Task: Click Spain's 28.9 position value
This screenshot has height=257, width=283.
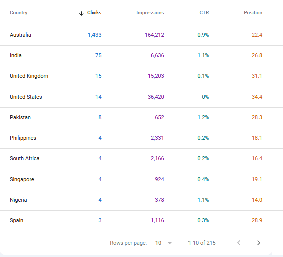Action: pyautogui.click(x=257, y=220)
